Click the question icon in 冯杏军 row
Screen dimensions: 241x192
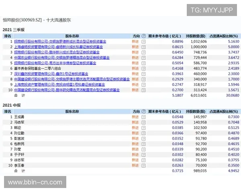point(143,122)
